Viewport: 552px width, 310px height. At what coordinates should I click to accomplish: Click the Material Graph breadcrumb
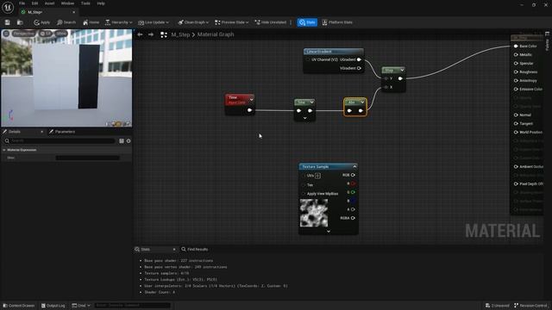click(x=216, y=34)
